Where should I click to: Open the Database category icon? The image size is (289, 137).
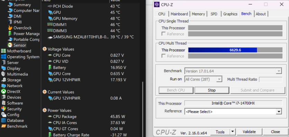3,120
